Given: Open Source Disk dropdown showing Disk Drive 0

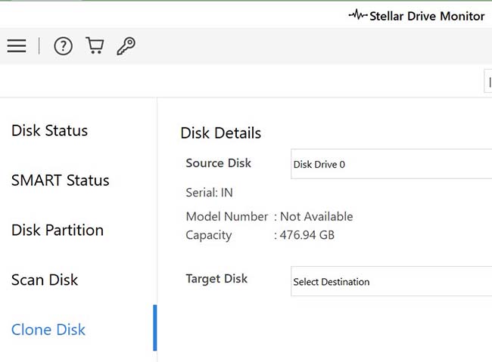Looking at the screenshot, I should (391, 164).
